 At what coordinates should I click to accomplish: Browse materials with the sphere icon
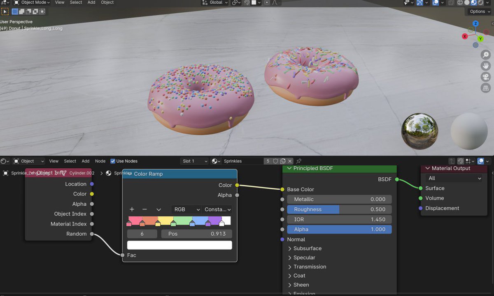click(x=216, y=161)
